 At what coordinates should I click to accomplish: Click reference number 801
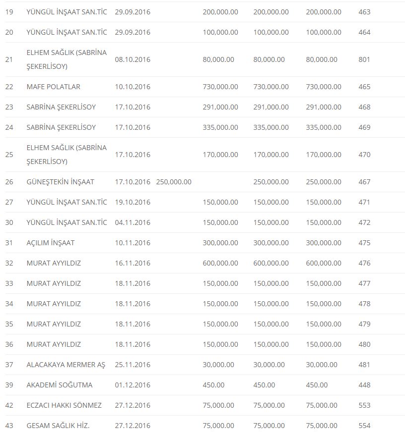tap(364, 59)
